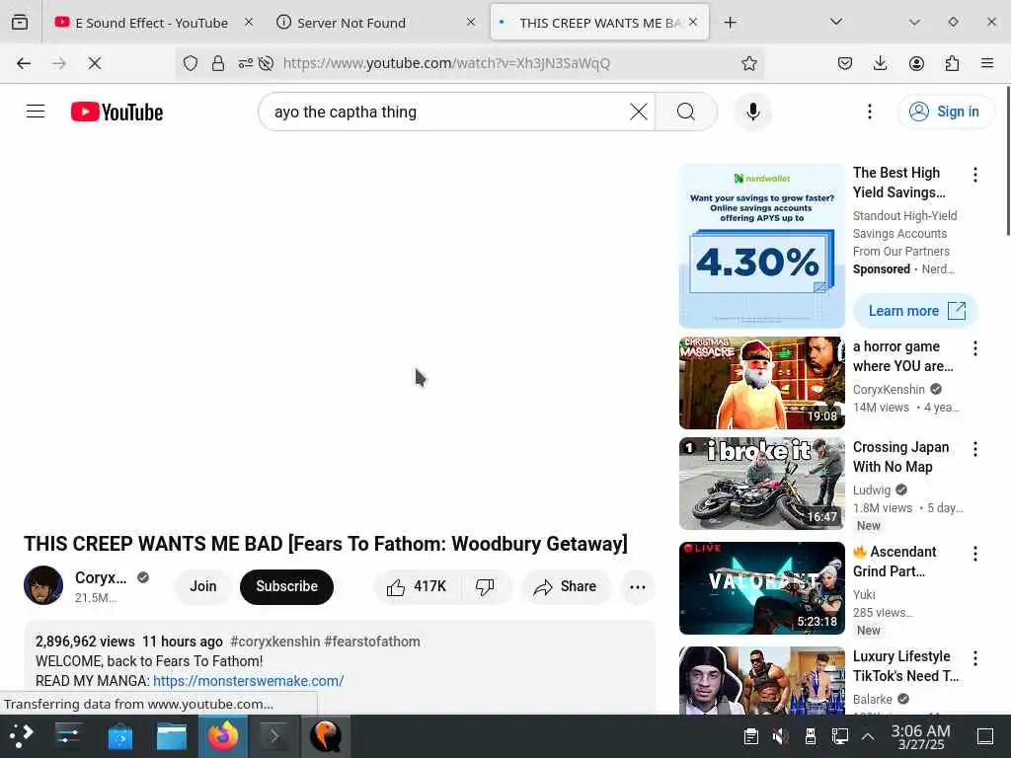Open the 3:06 AM clock calendar
The height and width of the screenshot is (758, 1011).
pyautogui.click(x=920, y=736)
